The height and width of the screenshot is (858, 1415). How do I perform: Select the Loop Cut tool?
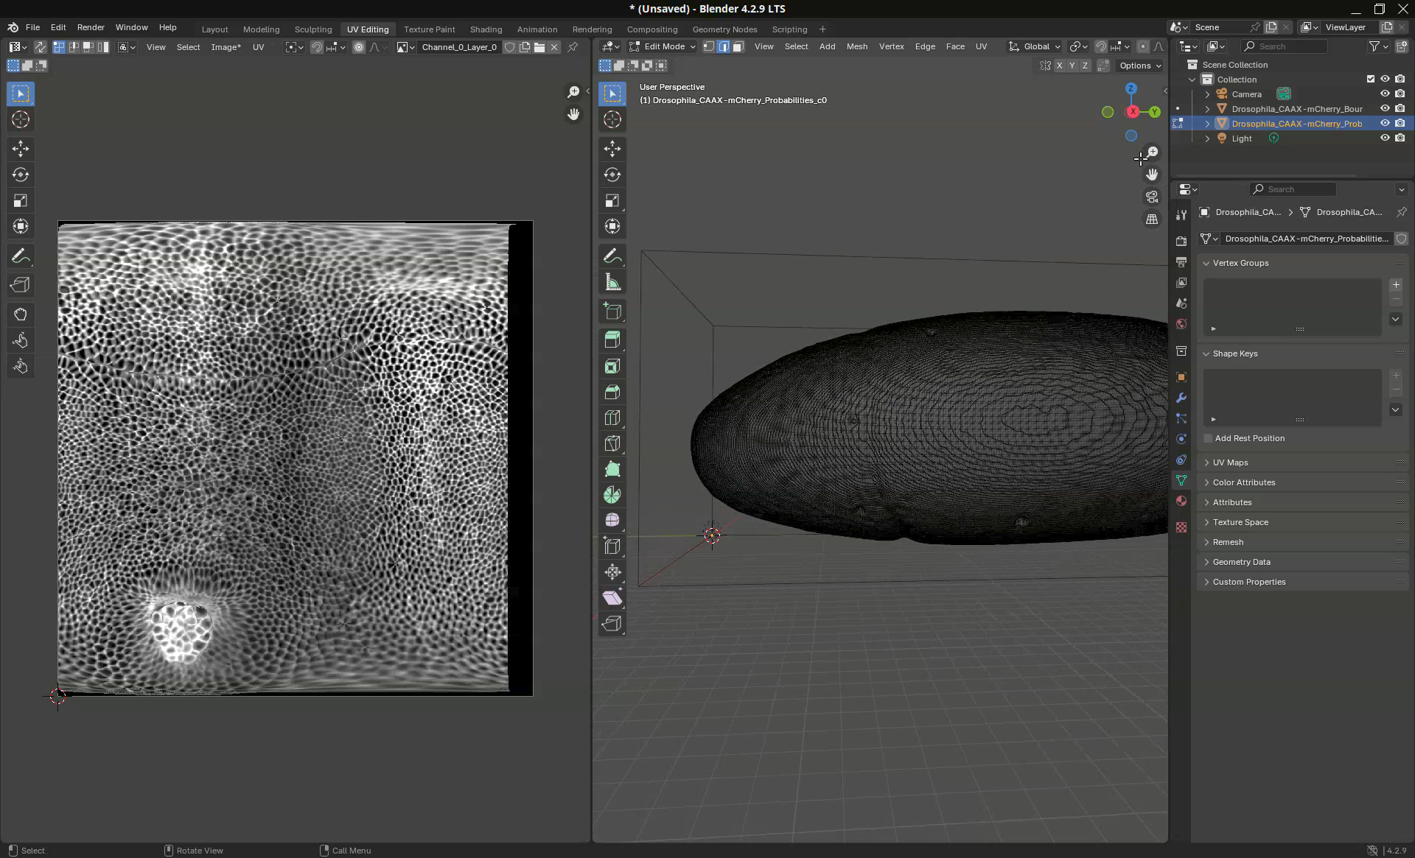[x=612, y=418]
